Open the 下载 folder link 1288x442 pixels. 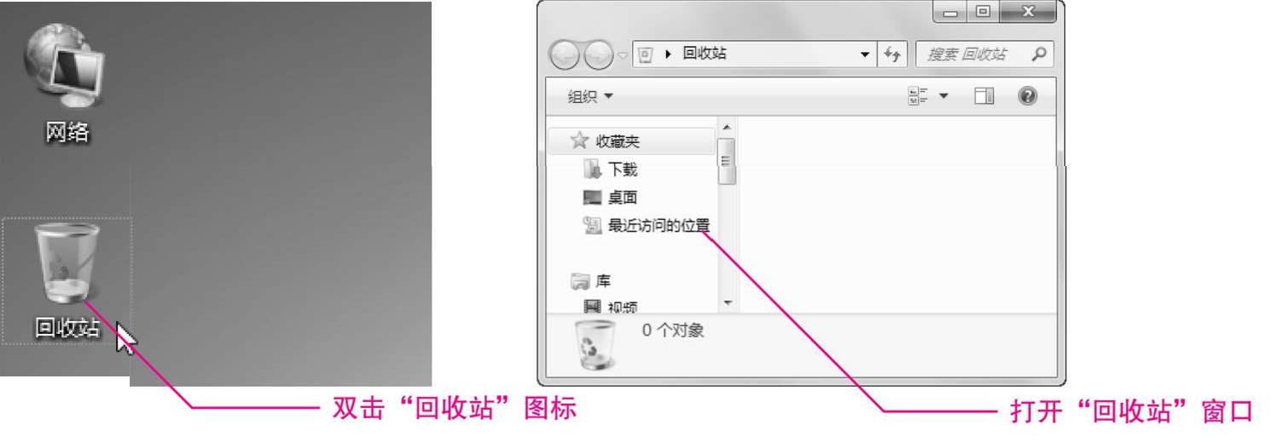tap(610, 169)
